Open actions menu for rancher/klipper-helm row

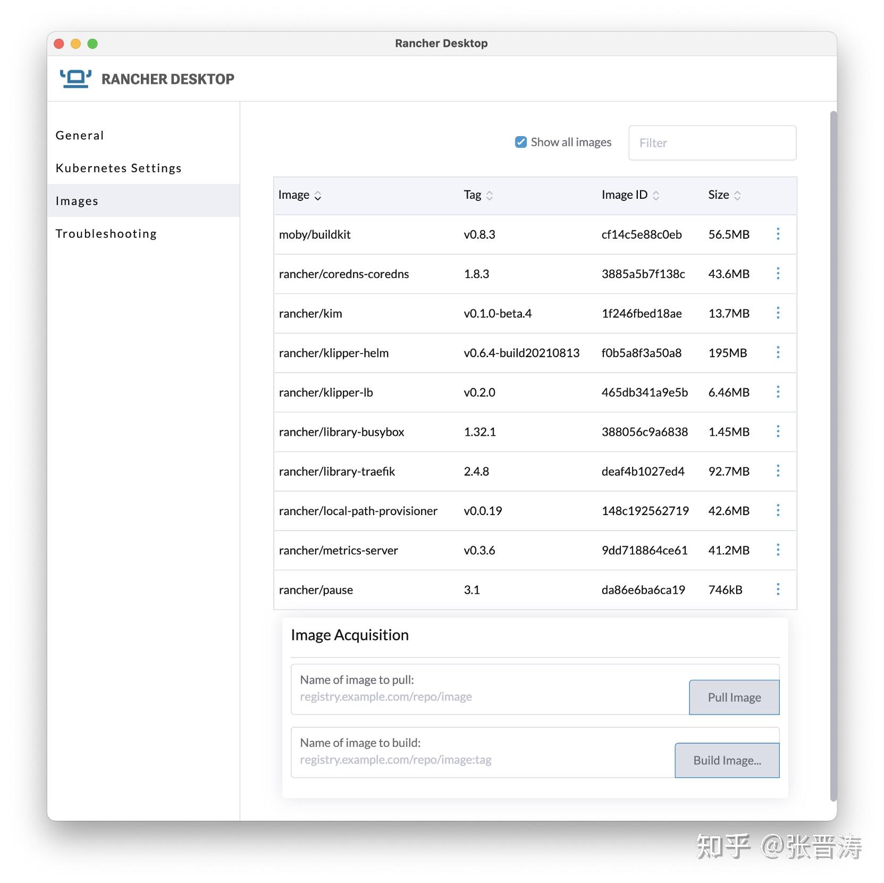[778, 352]
